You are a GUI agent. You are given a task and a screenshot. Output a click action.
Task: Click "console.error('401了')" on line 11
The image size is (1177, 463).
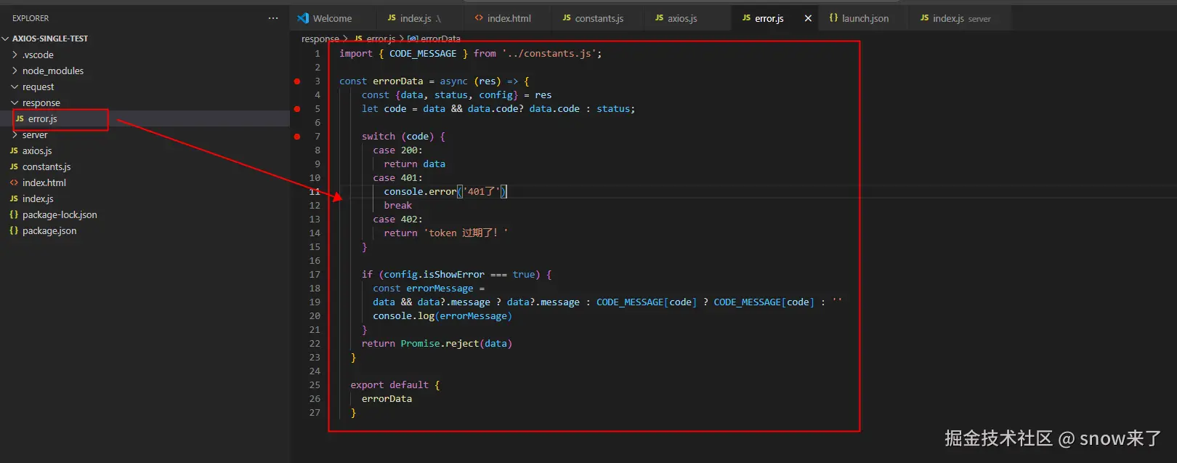pyautogui.click(x=445, y=192)
